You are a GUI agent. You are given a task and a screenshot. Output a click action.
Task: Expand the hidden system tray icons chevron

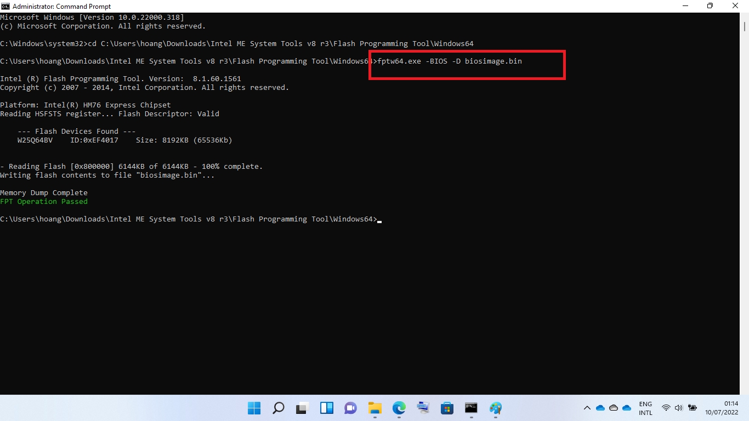click(587, 408)
